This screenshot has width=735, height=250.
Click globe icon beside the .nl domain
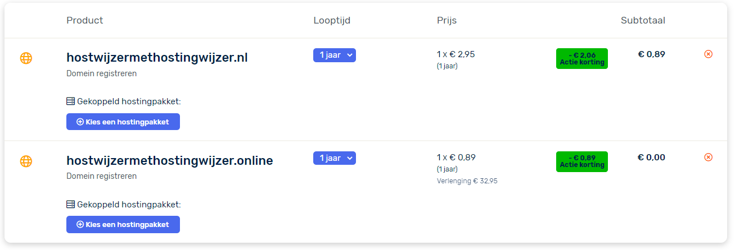tap(26, 58)
